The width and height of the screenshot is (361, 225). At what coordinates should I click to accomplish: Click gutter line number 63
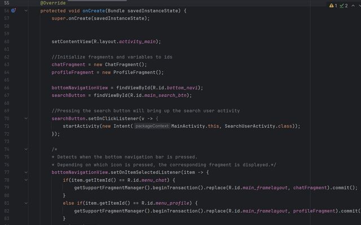(7, 65)
